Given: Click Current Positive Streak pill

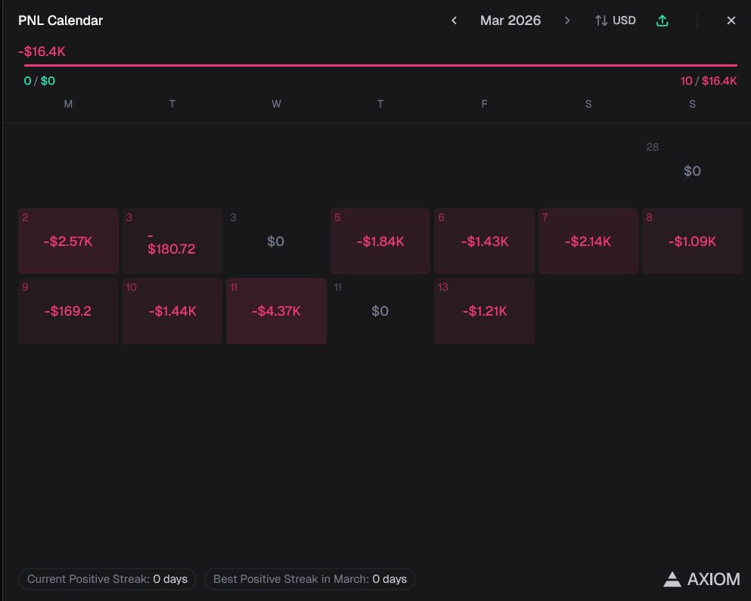Looking at the screenshot, I should tap(107, 579).
